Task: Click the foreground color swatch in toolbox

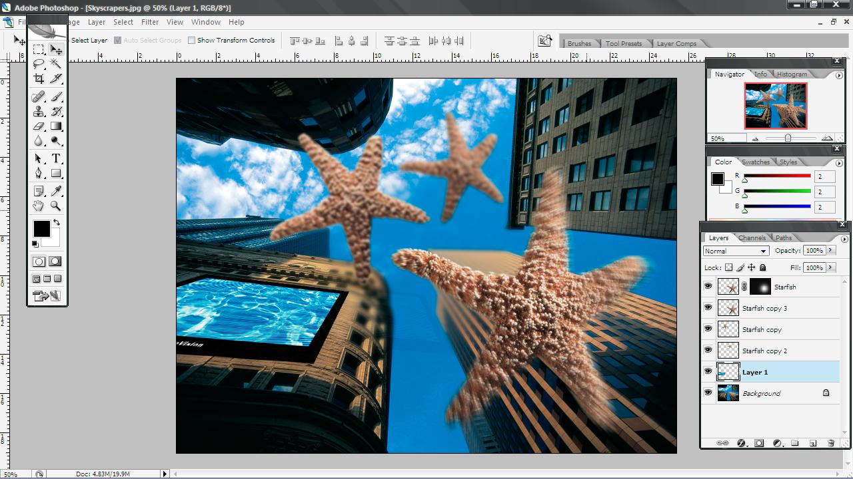Action: [x=41, y=229]
